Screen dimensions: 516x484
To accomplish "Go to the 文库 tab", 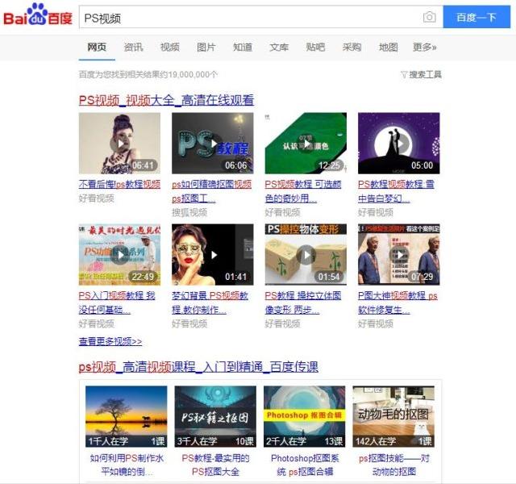I will 279,47.
